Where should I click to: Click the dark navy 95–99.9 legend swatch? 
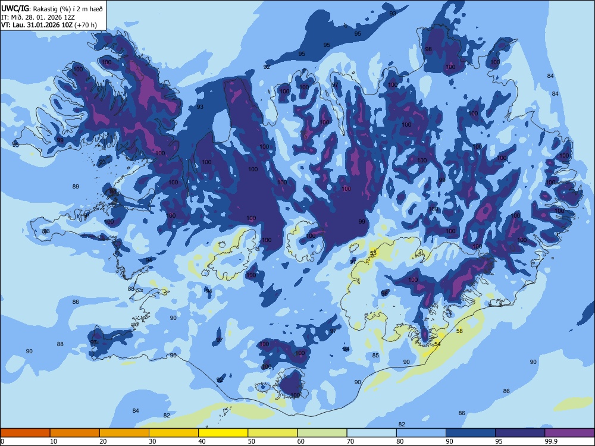click(x=520, y=433)
